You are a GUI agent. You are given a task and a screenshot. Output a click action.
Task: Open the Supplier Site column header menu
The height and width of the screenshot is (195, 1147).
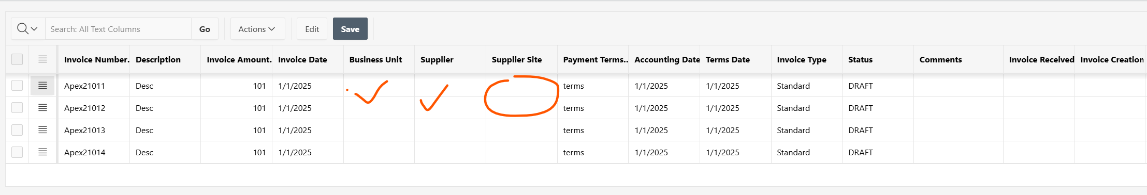(517, 59)
